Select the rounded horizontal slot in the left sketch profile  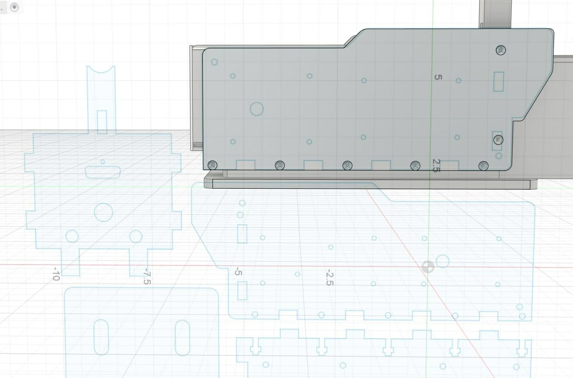pyautogui.click(x=103, y=173)
